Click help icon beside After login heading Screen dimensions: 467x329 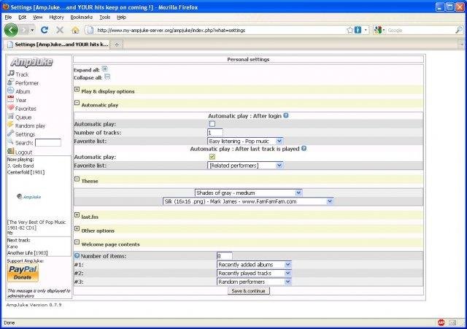286,116
